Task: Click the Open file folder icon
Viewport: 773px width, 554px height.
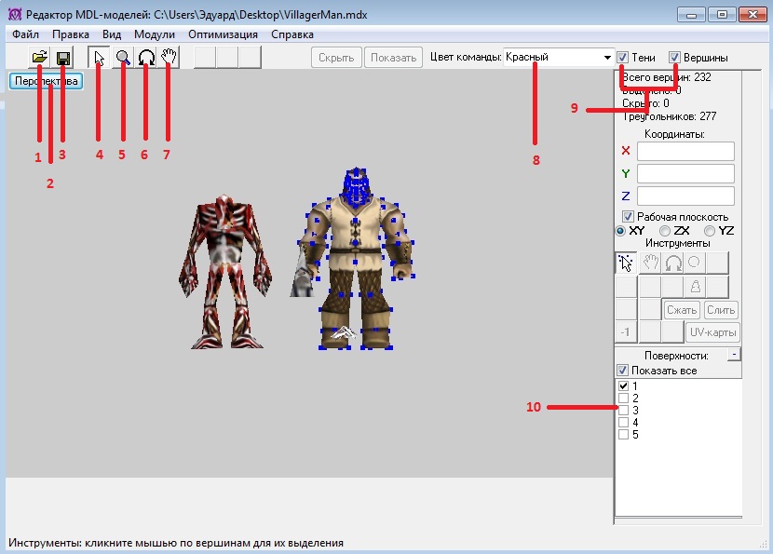Action: [x=39, y=58]
